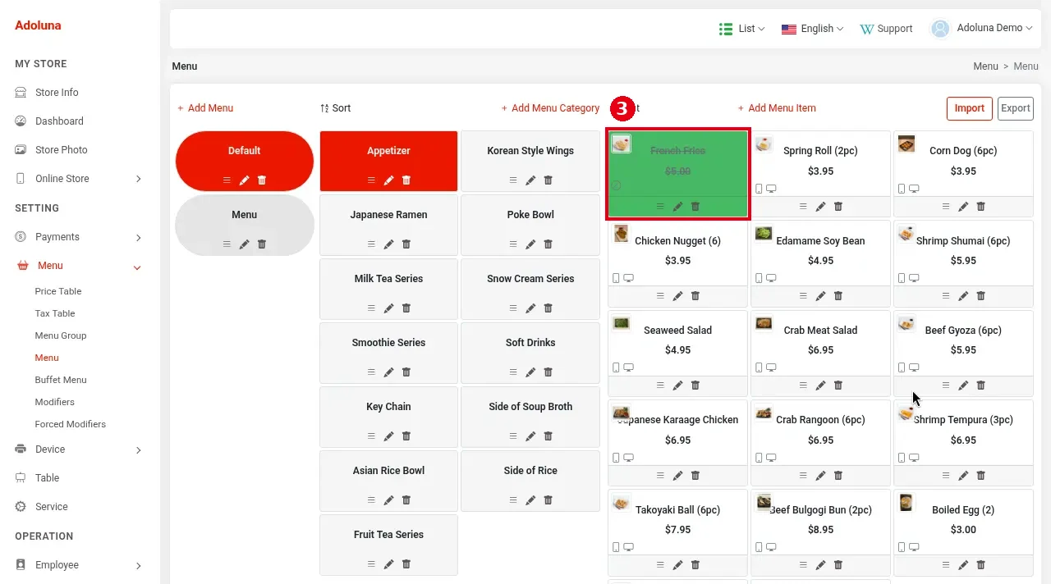The width and height of the screenshot is (1051, 584).
Task: Delete the Corn Dog (6pc) item
Action: pos(981,207)
